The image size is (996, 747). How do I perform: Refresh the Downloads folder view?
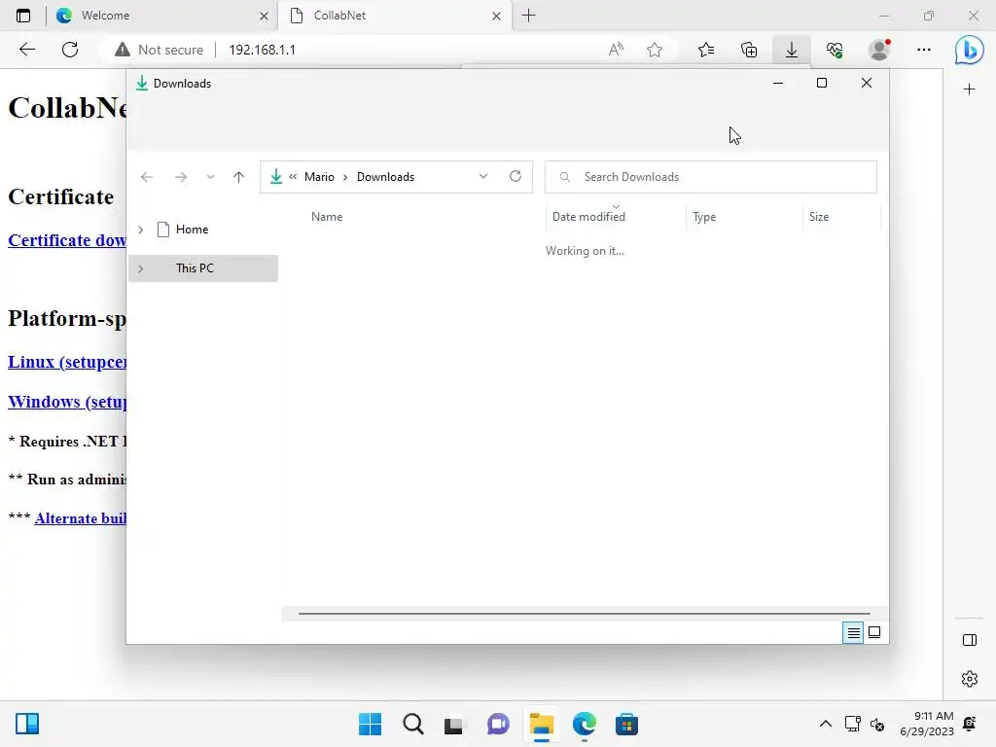click(x=516, y=177)
